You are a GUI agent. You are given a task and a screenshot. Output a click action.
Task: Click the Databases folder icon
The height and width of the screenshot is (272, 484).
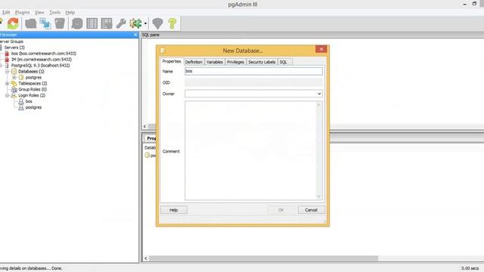pyautogui.click(x=14, y=71)
